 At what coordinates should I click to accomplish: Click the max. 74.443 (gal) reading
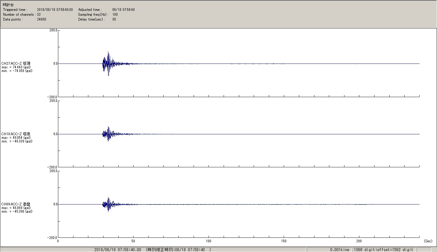click(16, 67)
